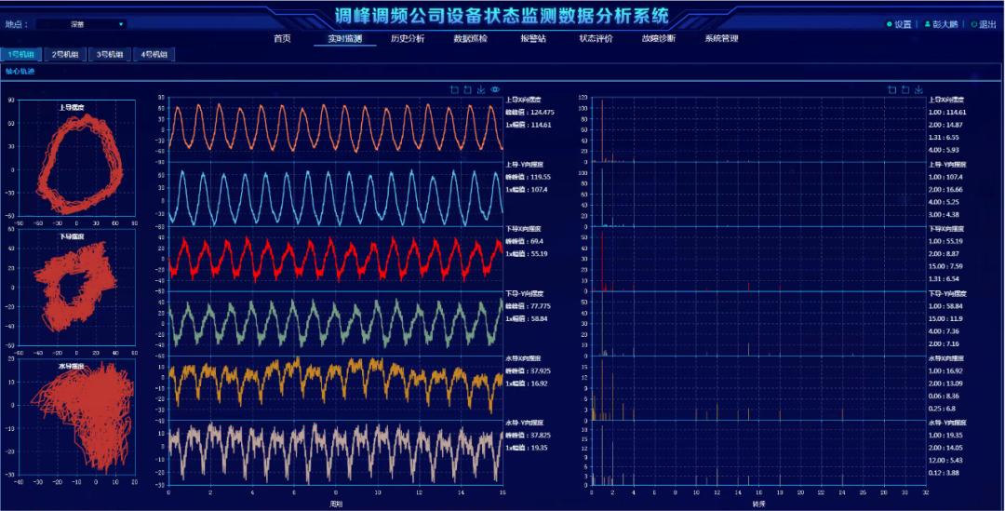The width and height of the screenshot is (1005, 511).
Task: Click the 3.00 : 4.38 spectrum value
Action: [x=945, y=215]
